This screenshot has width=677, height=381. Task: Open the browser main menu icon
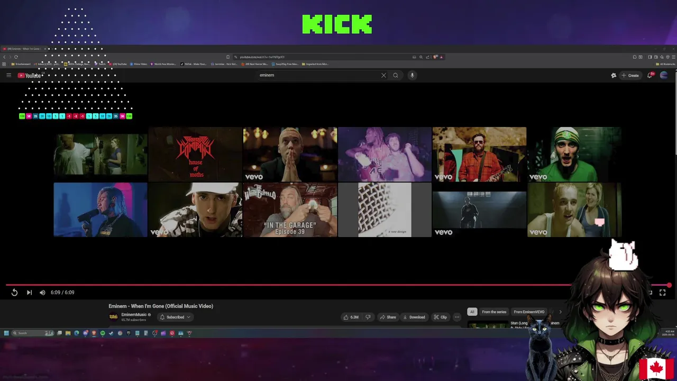click(x=673, y=57)
